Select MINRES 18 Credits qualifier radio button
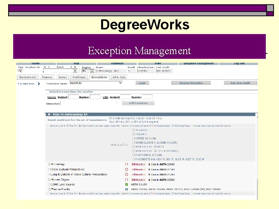Screen dimensions: 279x209 click(x=133, y=138)
